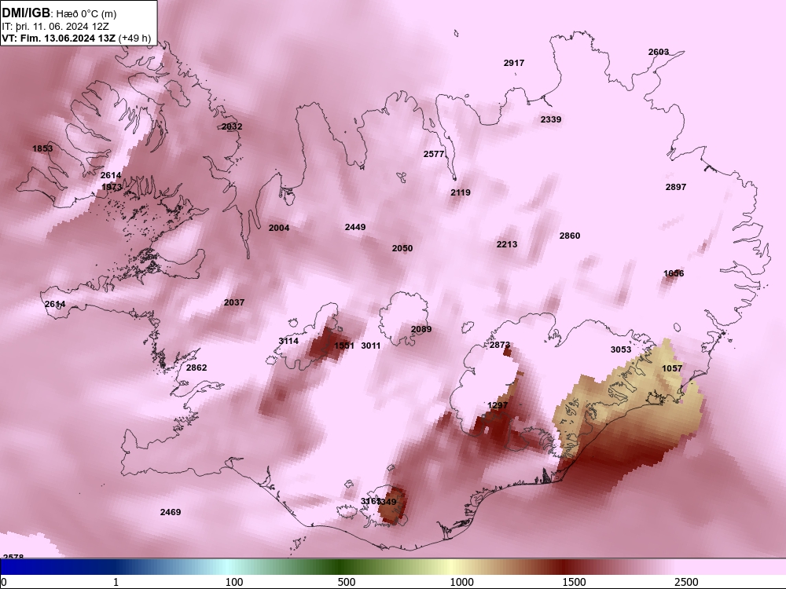
Task: Click the 500 legend tick label
Action: pos(347,583)
